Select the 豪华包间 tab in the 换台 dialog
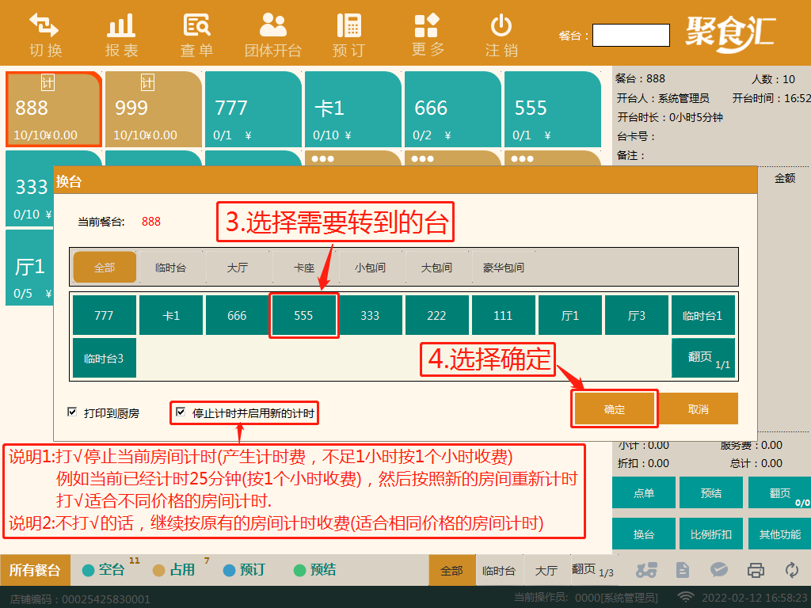 point(503,268)
